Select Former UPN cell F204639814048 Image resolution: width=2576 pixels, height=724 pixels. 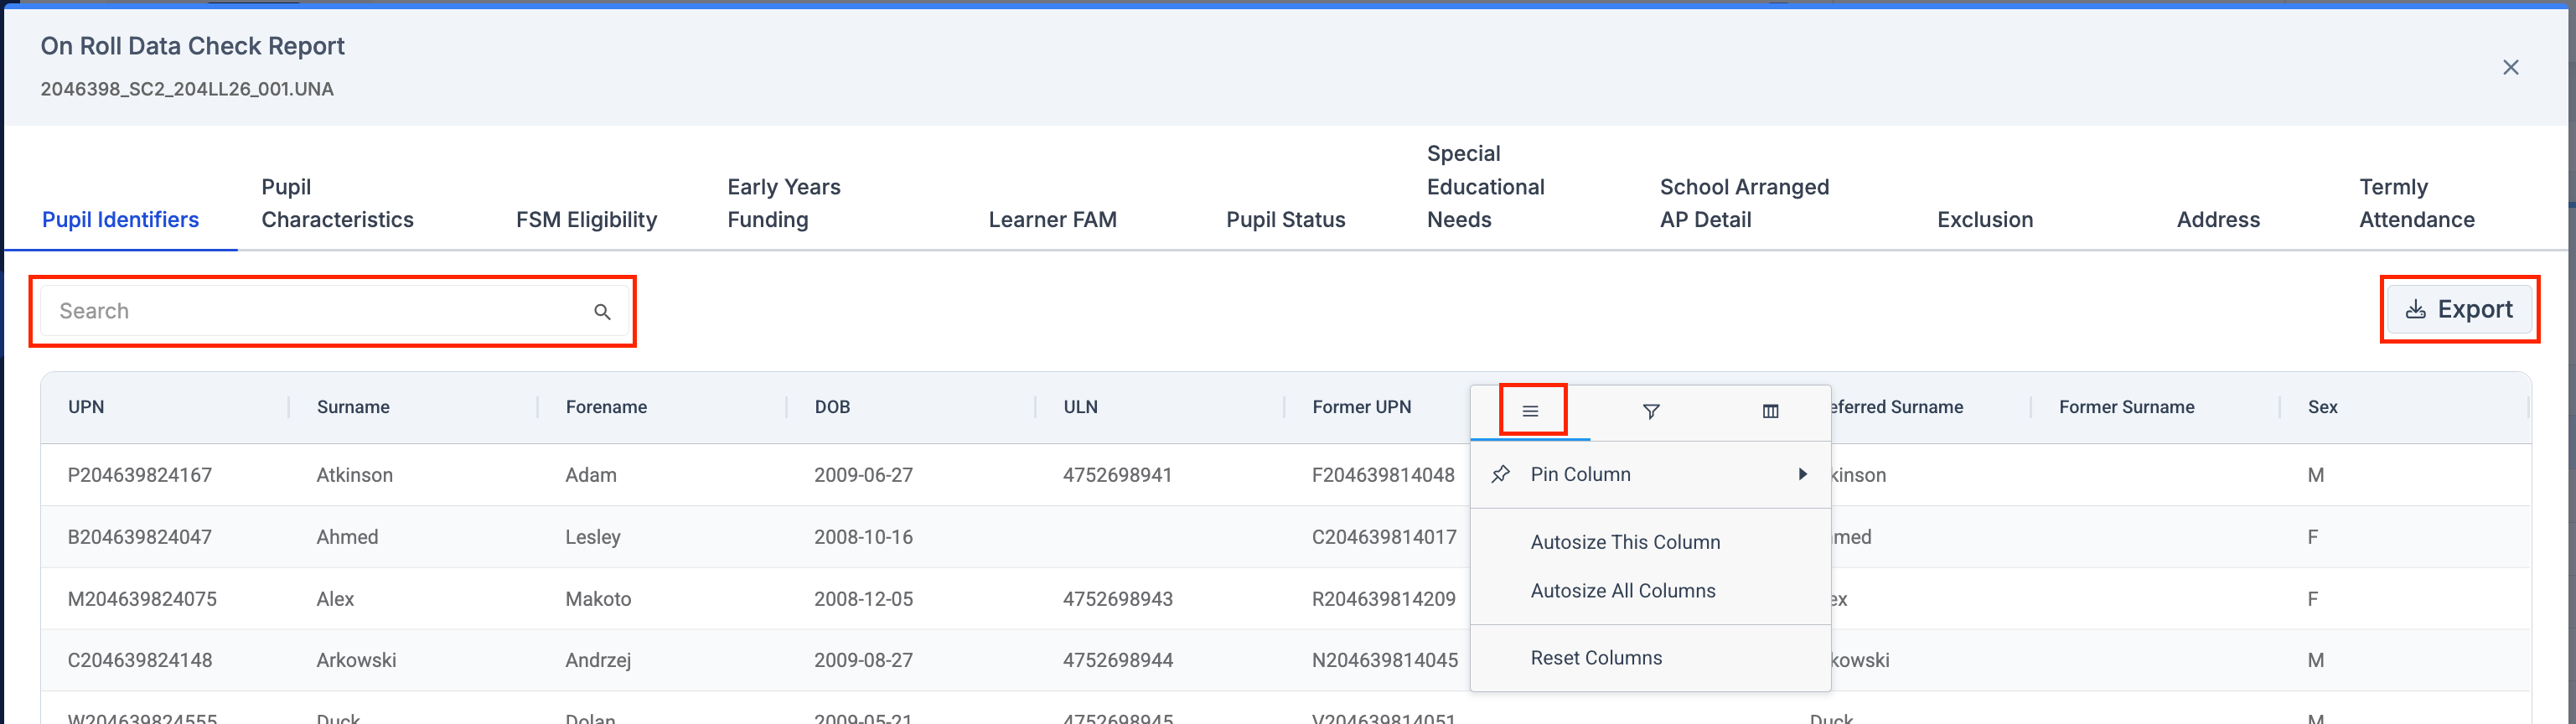[1383, 475]
